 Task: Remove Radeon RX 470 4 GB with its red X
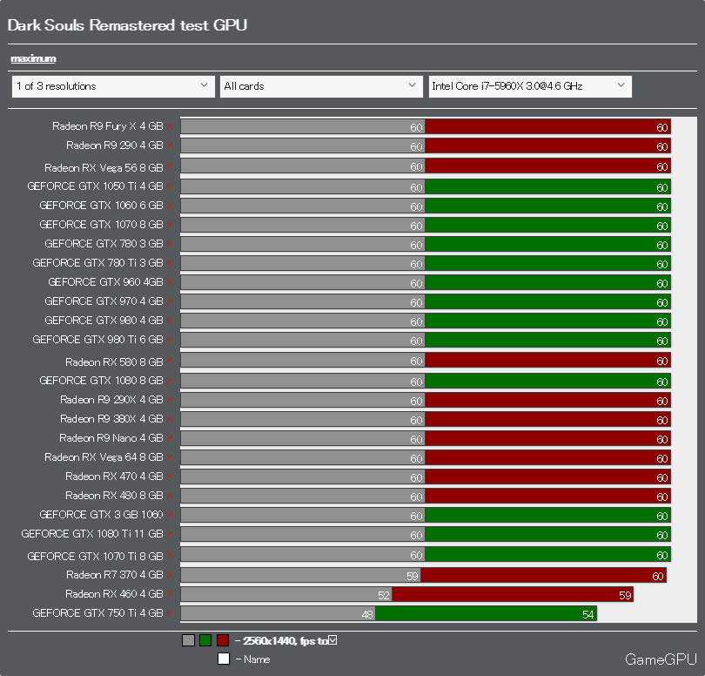[x=170, y=477]
